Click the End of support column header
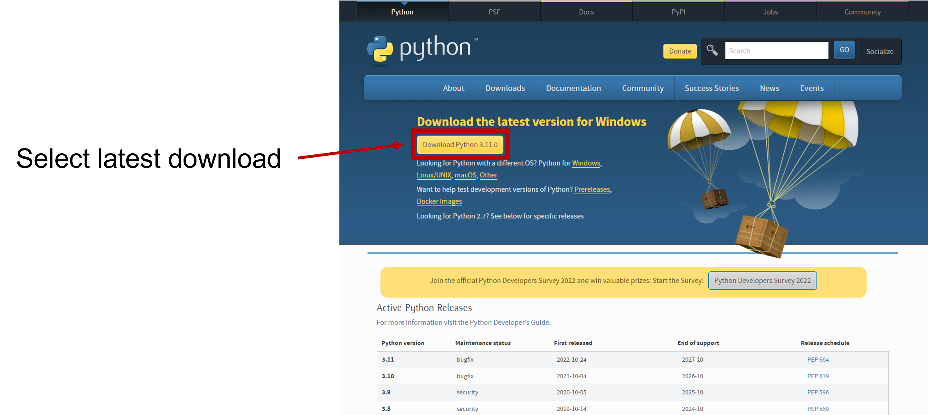 [698, 343]
